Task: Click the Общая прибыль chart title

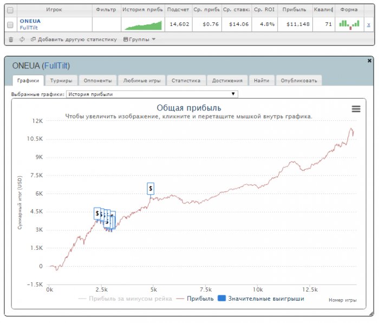Action: [189, 108]
